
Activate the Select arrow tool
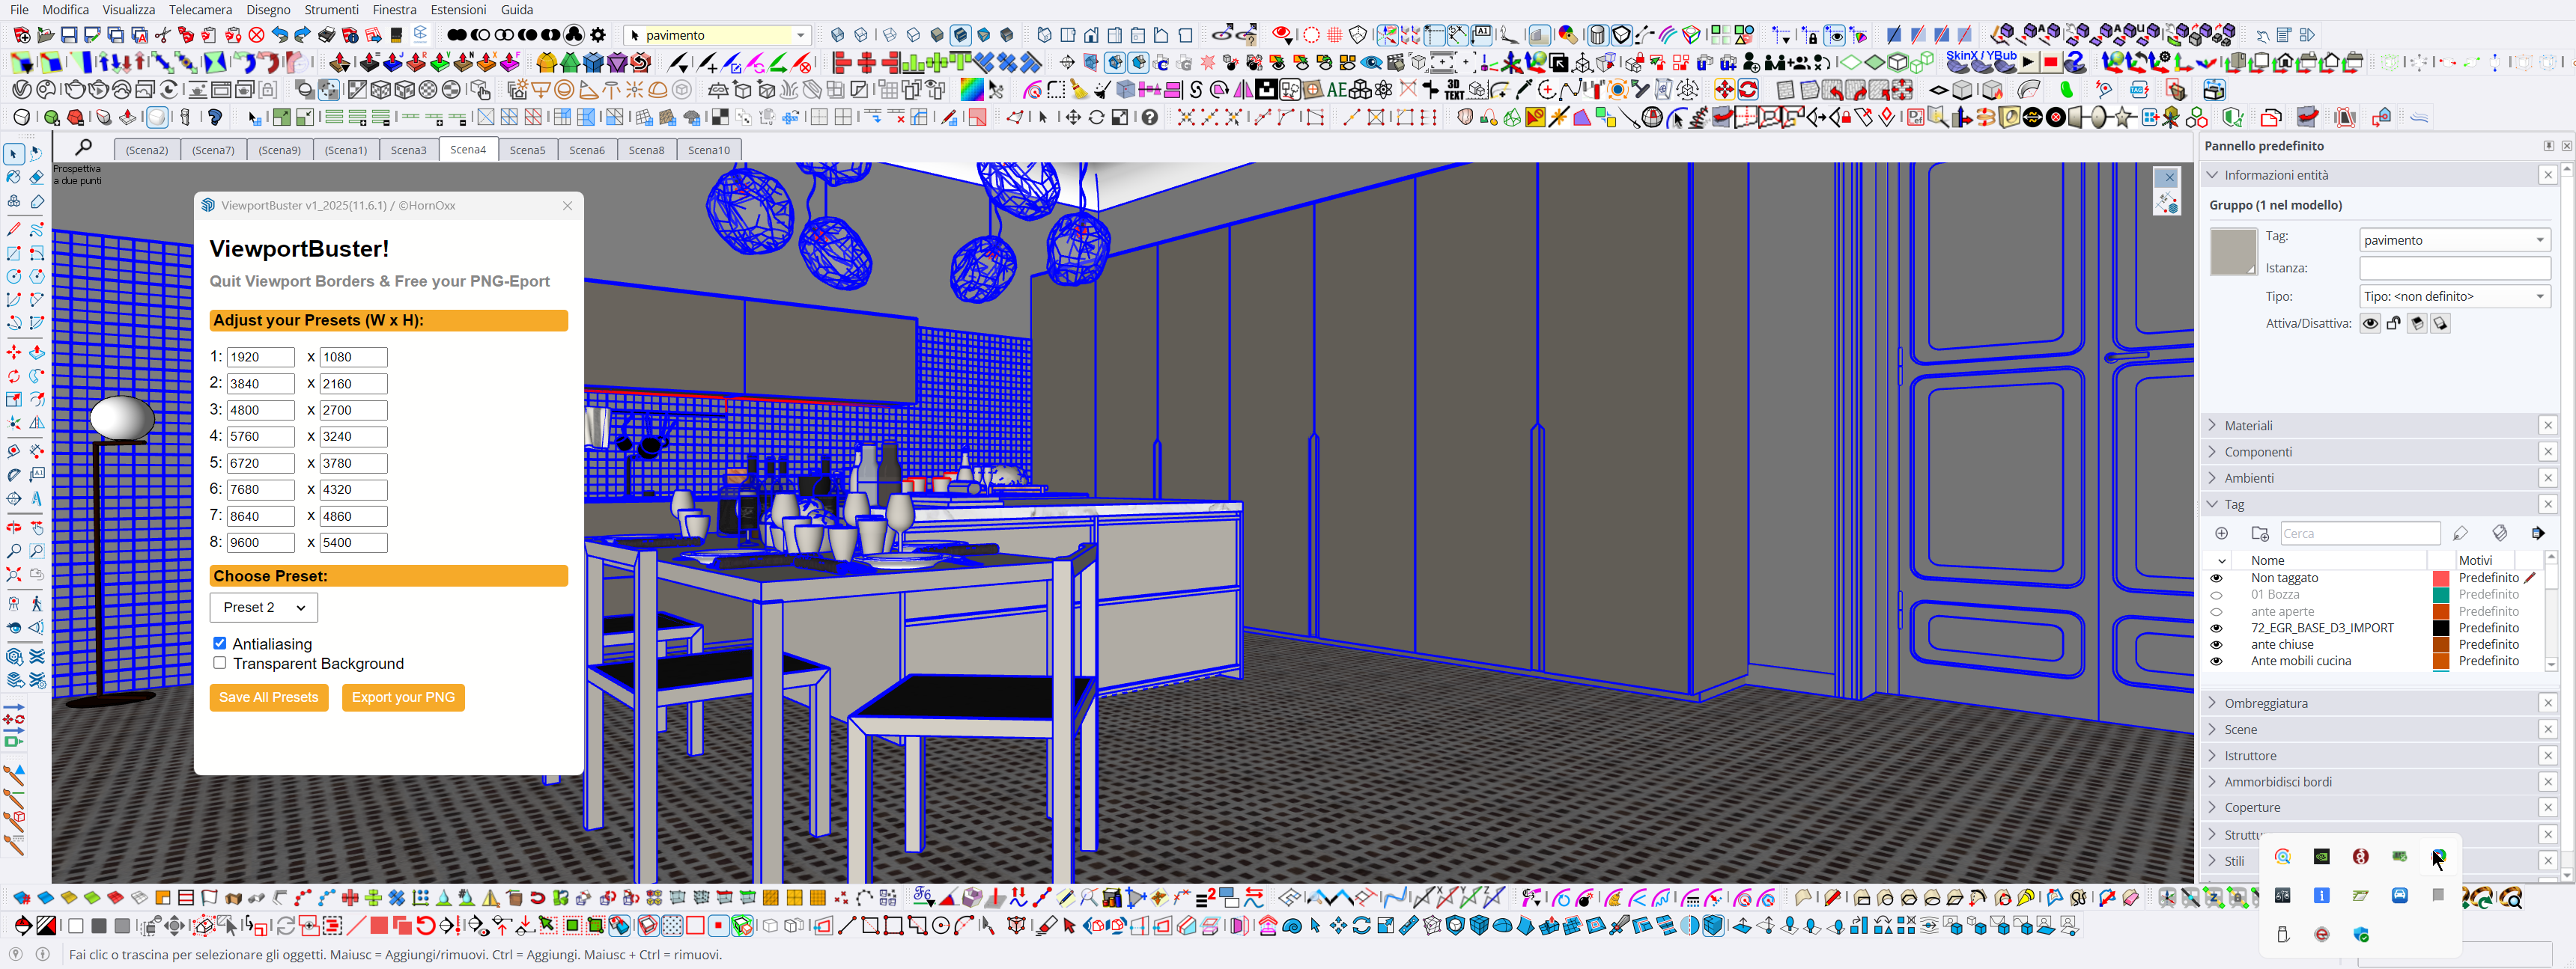(13, 155)
